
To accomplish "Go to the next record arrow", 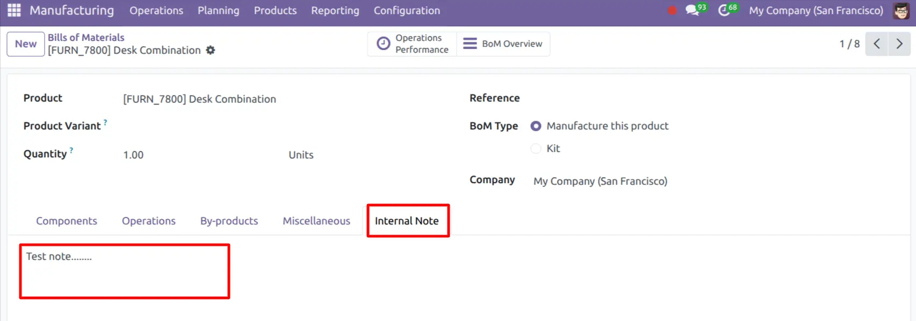I will (899, 44).
